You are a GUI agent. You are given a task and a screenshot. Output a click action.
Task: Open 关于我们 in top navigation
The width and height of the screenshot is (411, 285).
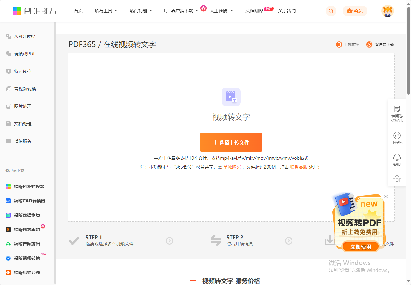pyautogui.click(x=287, y=11)
